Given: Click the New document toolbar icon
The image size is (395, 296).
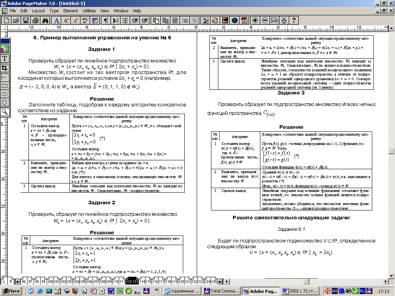Looking at the screenshot, I should click(7, 20).
